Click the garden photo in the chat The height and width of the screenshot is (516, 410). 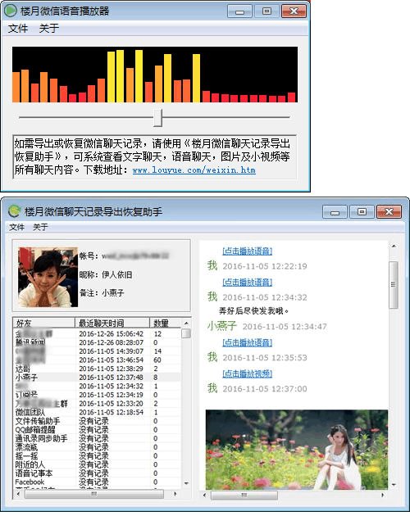click(x=297, y=450)
